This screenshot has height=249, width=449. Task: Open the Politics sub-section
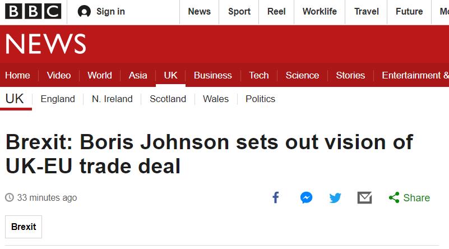(x=260, y=99)
